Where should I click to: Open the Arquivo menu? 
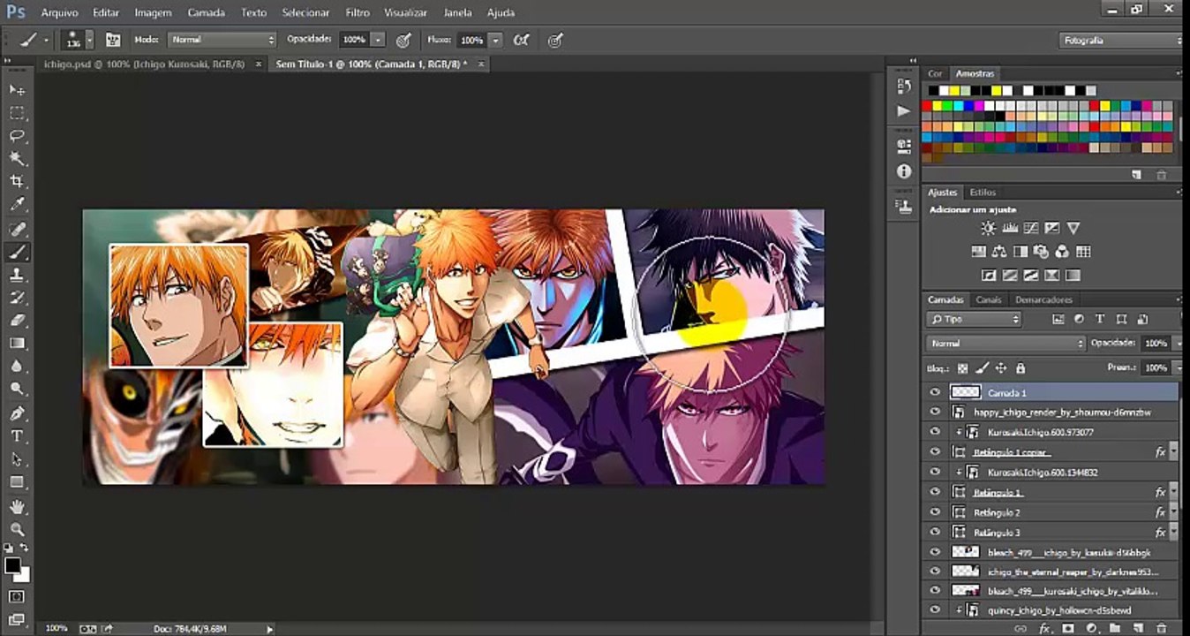pos(59,13)
